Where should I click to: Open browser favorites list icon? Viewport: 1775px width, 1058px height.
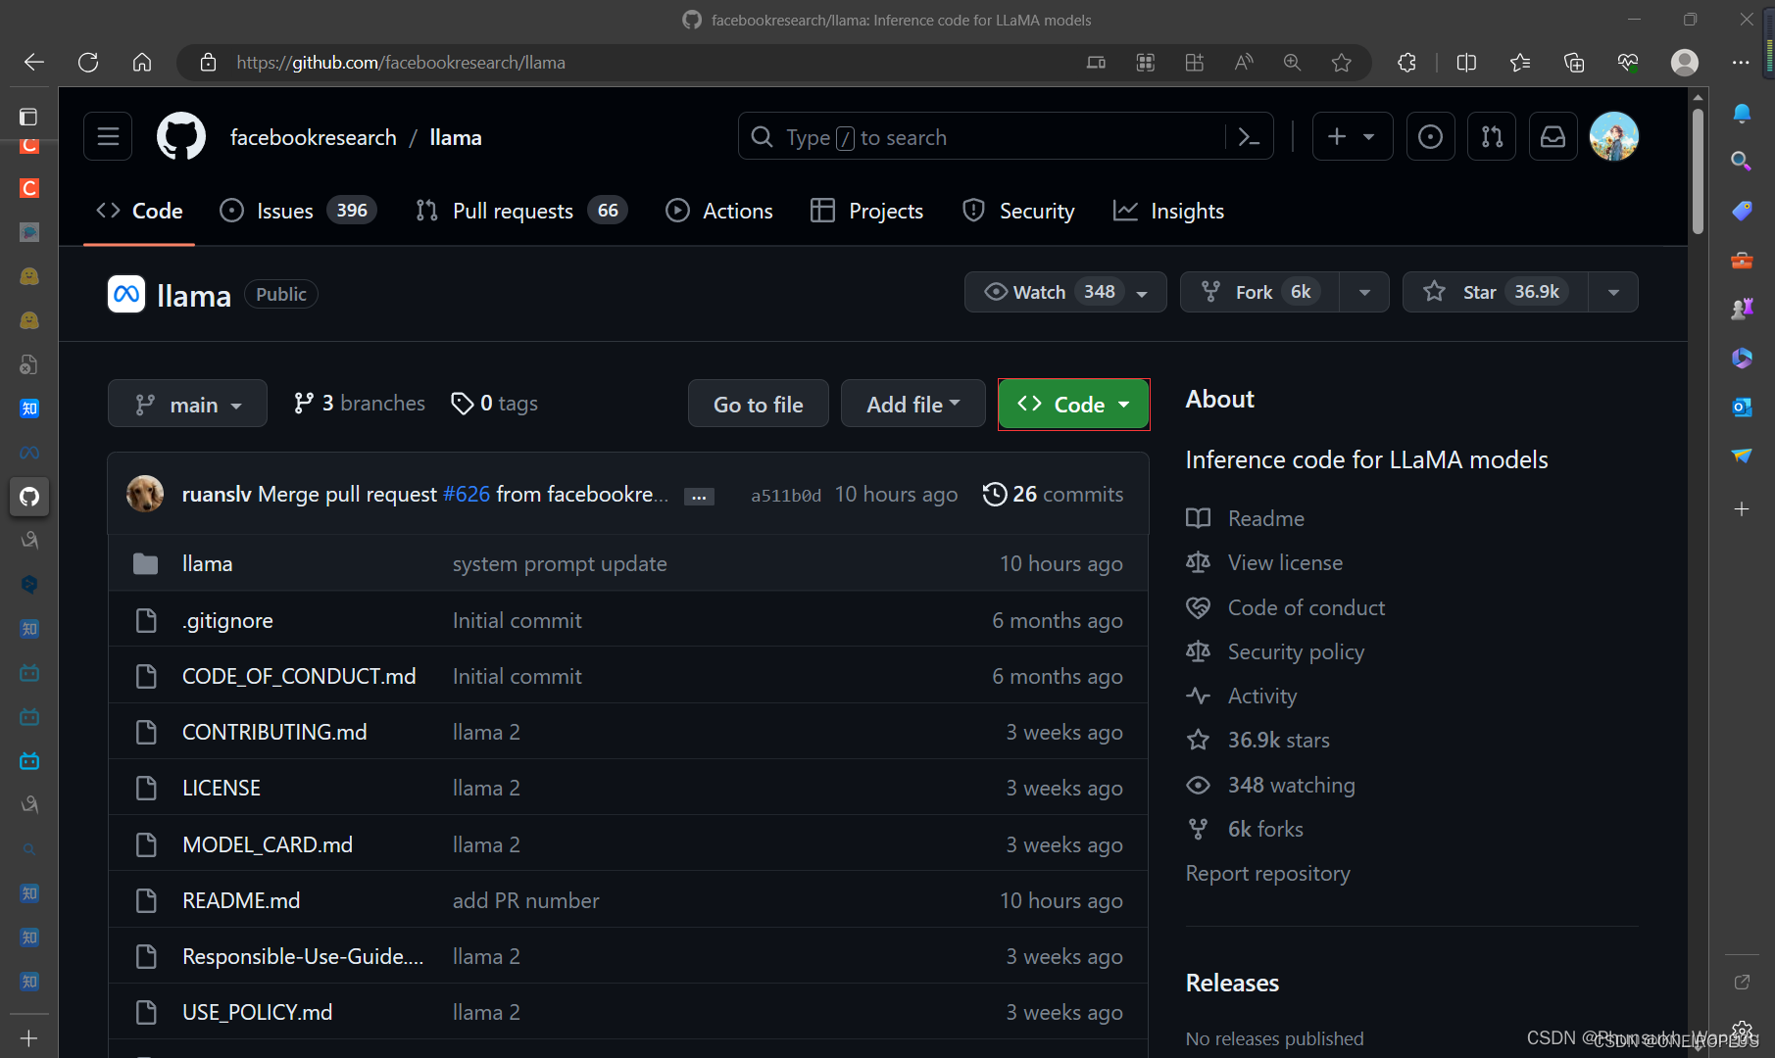click(x=1520, y=63)
